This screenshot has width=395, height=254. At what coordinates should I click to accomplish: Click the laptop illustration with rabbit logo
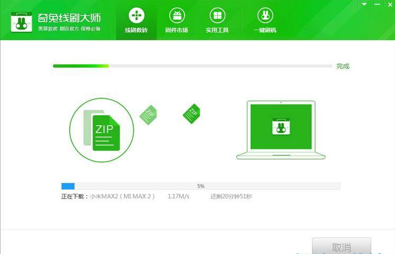click(281, 130)
